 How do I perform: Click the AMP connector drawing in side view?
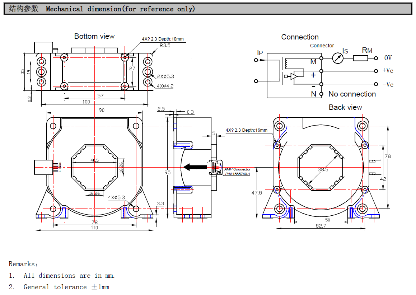tap(216, 168)
